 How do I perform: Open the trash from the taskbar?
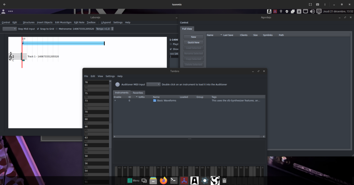224,180
